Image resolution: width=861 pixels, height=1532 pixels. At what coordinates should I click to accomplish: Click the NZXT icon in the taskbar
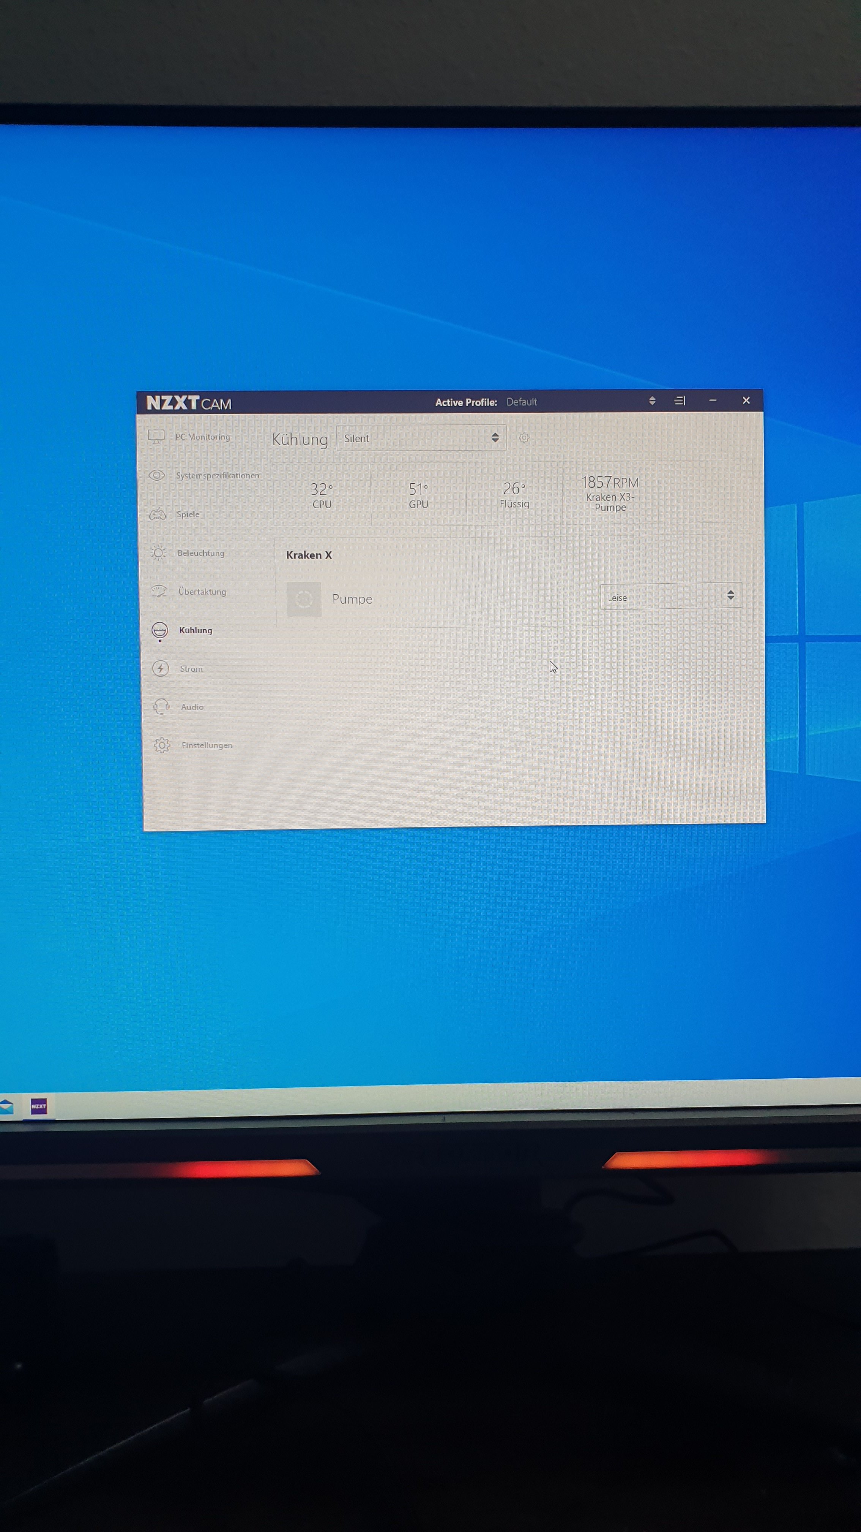[x=39, y=1106]
